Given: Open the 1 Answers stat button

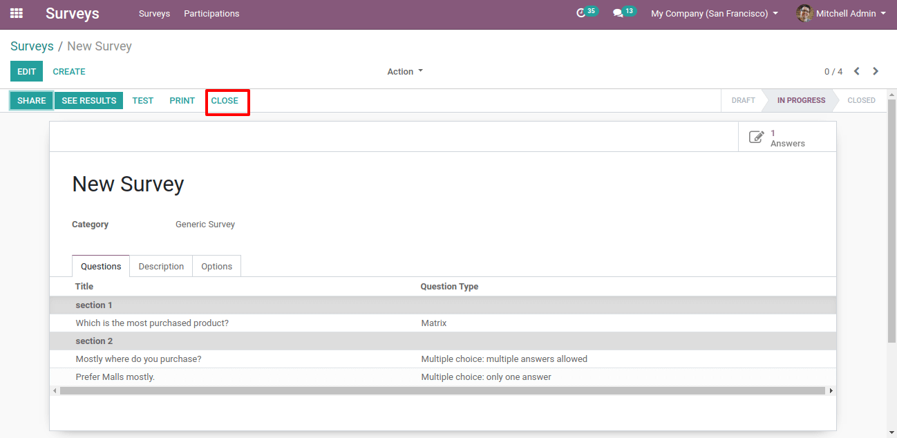Looking at the screenshot, I should click(787, 137).
